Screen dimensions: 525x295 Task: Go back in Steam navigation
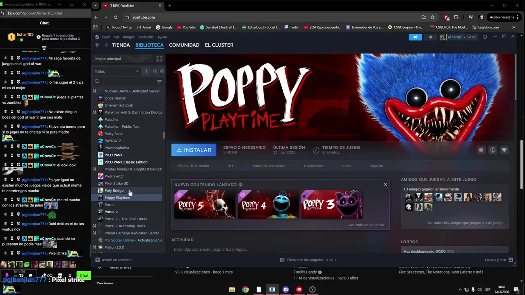97,45
